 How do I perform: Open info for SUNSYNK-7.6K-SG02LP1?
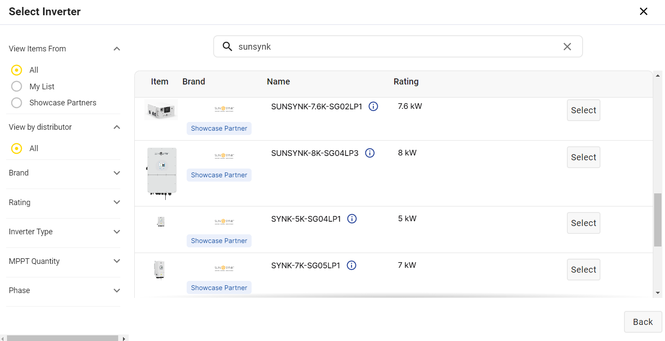[x=373, y=106]
